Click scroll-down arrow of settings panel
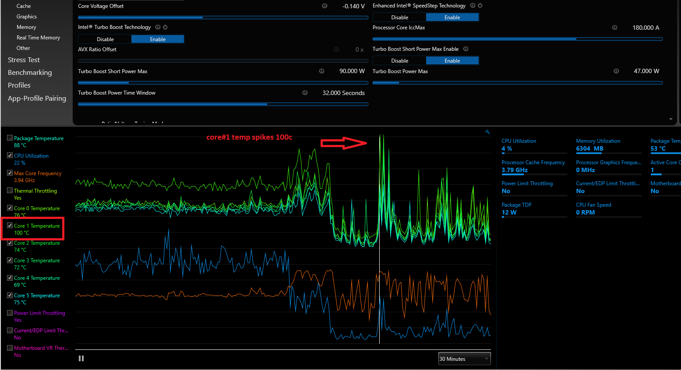 click(671, 119)
